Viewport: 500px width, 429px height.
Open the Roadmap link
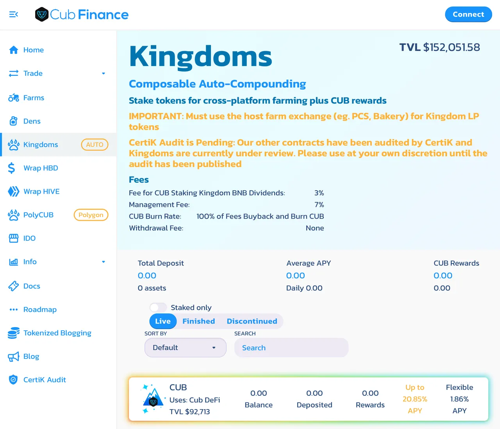(x=40, y=310)
